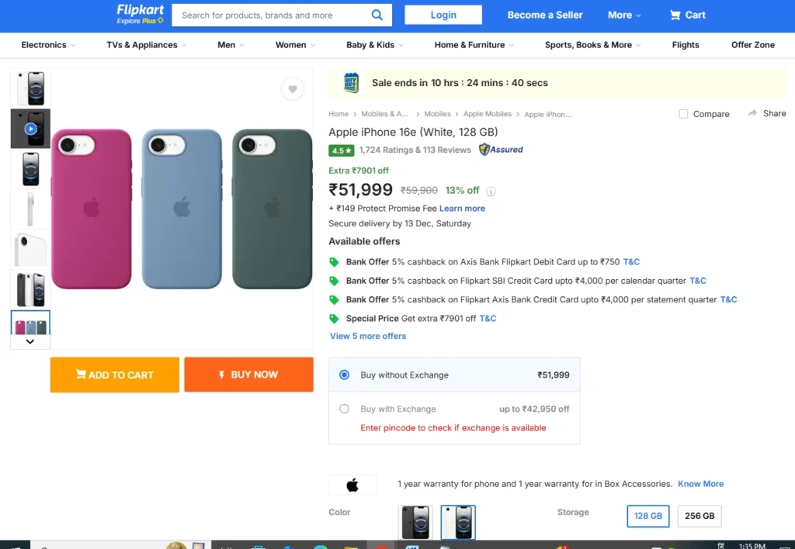This screenshot has width=795, height=549.
Task: Click the Flipkart Assured badge
Action: (502, 150)
